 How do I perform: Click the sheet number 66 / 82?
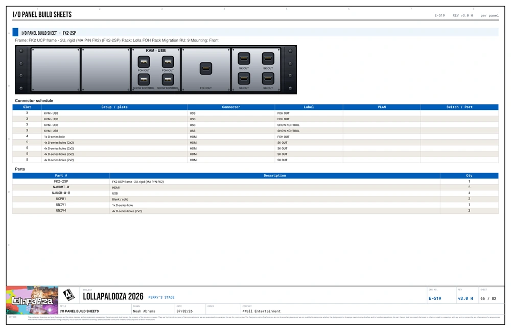pyautogui.click(x=488, y=299)
